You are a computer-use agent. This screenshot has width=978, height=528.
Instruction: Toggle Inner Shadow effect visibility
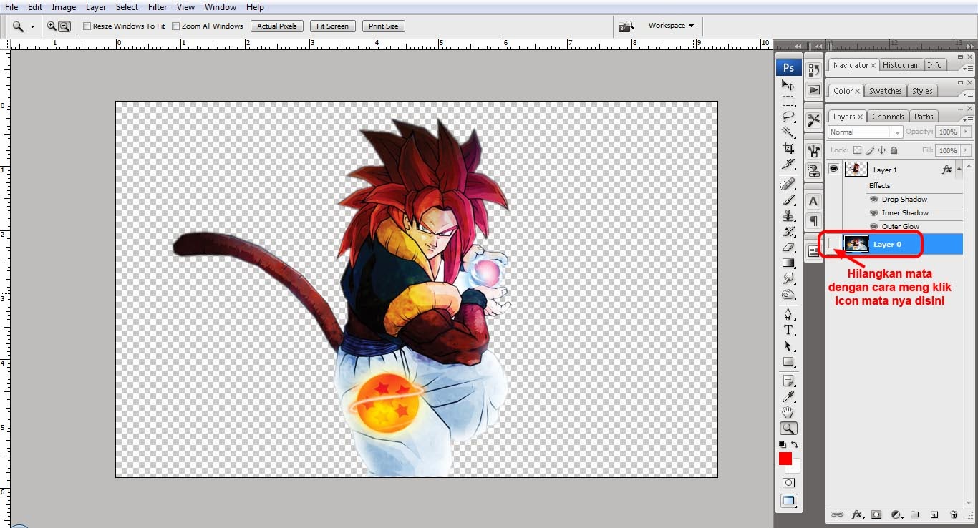tap(873, 213)
